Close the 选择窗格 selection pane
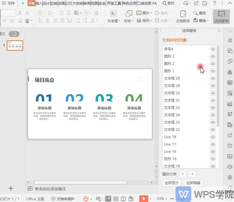The height and width of the screenshot is (202, 234). [x=219, y=31]
